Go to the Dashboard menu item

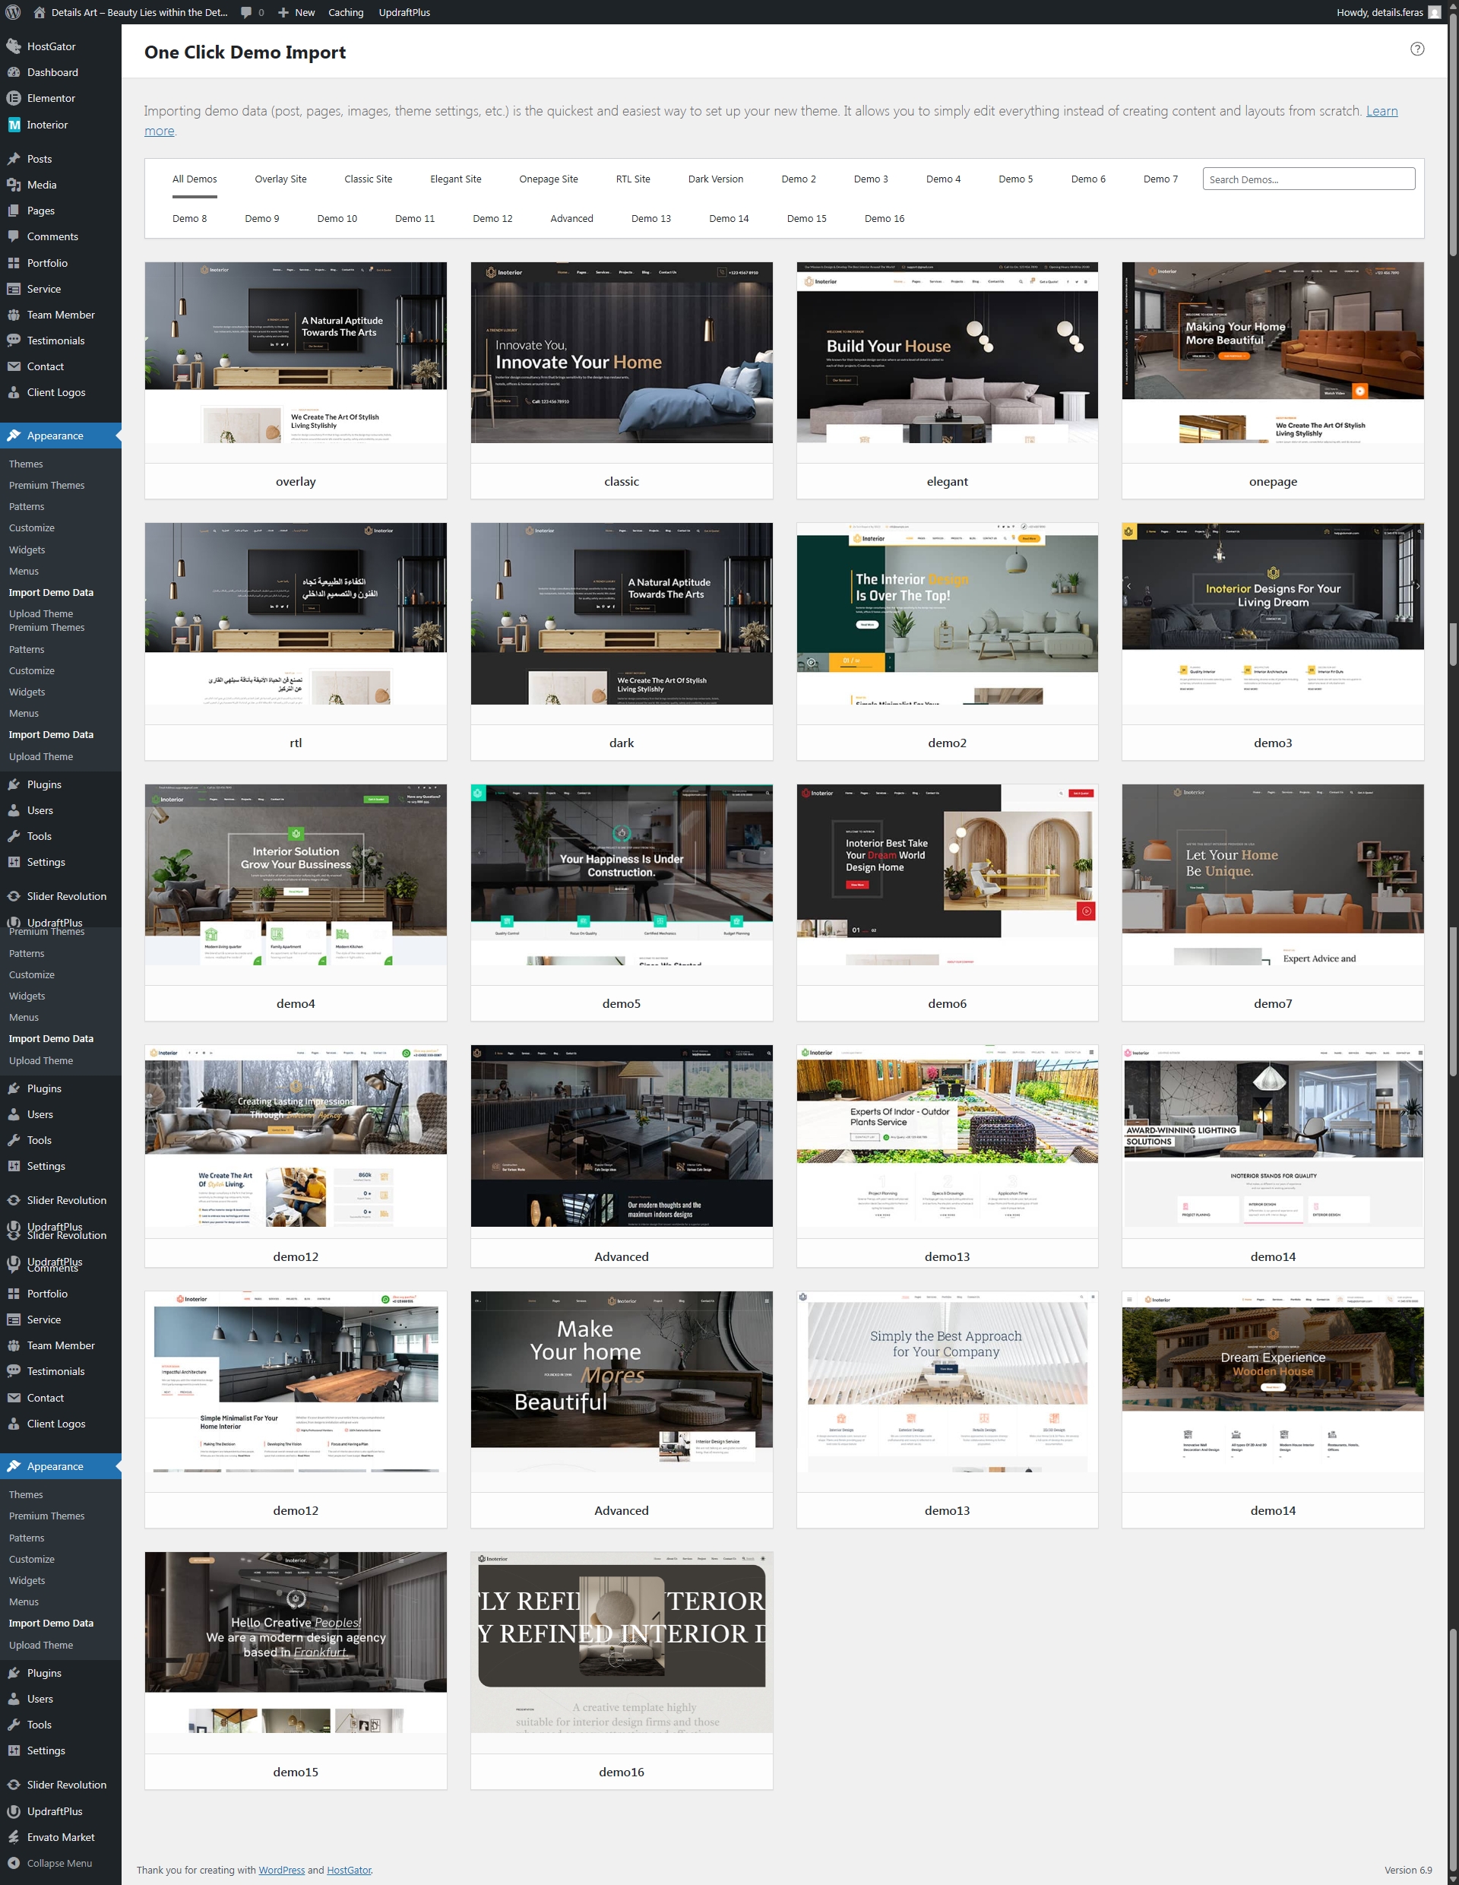pyautogui.click(x=52, y=72)
